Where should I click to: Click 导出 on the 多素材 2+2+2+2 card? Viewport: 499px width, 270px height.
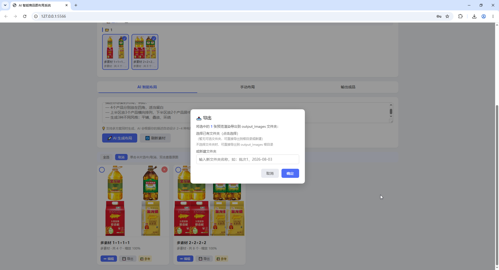pyautogui.click(x=204, y=259)
